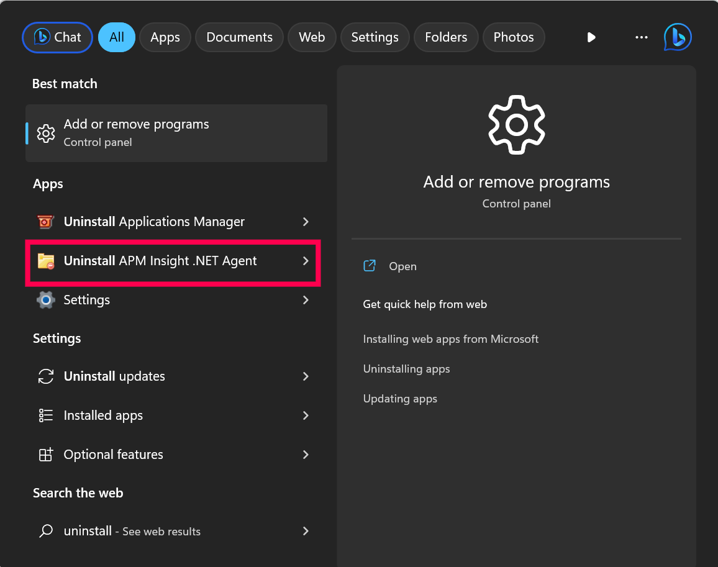
Task: Switch to the Apps filter tab
Action: pyautogui.click(x=165, y=37)
